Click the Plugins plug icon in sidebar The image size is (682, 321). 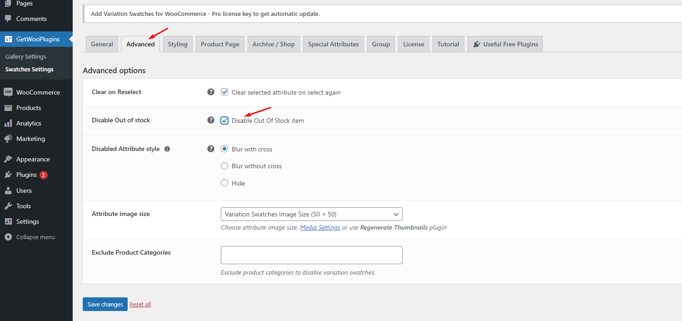(x=8, y=175)
